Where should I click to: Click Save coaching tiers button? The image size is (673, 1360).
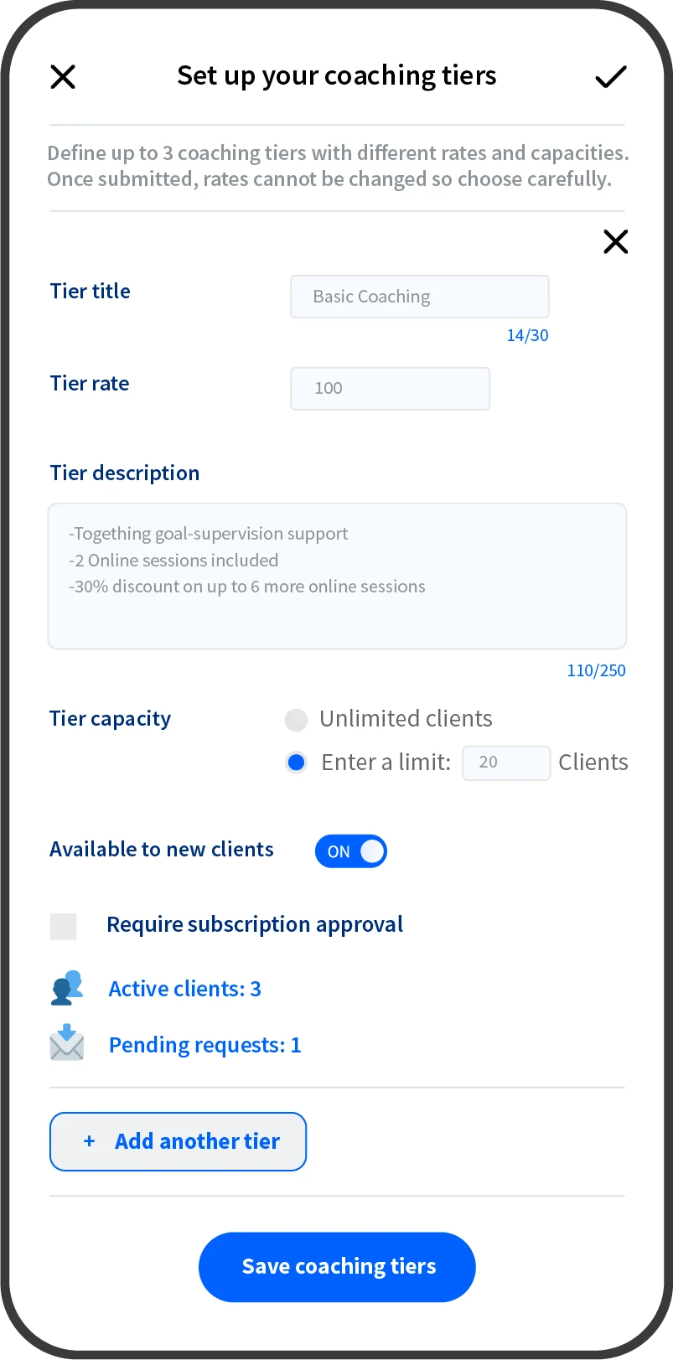point(337,1266)
